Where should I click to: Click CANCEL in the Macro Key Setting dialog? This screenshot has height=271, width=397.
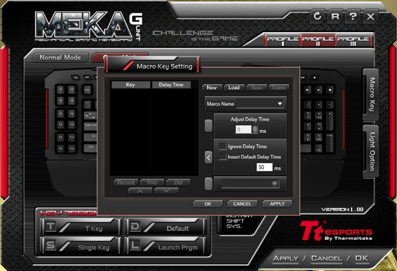coord(242,204)
